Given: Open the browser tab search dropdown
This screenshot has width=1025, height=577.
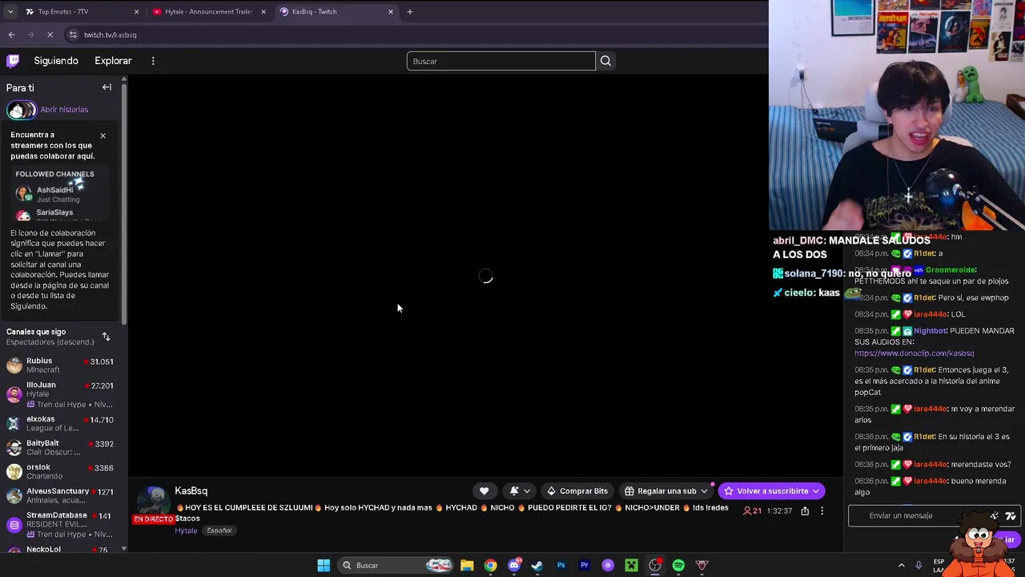Looking at the screenshot, I should point(10,11).
